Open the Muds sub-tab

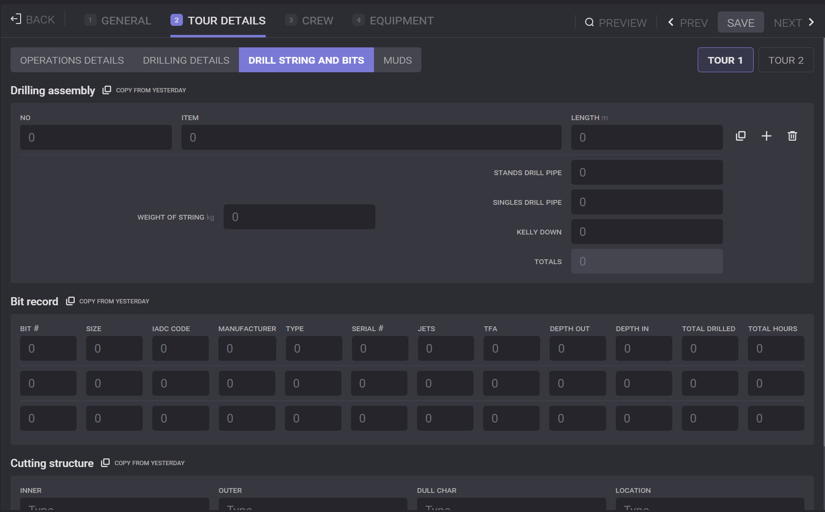pos(397,60)
